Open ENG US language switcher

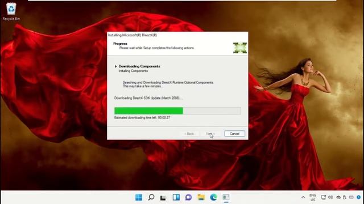313,197
